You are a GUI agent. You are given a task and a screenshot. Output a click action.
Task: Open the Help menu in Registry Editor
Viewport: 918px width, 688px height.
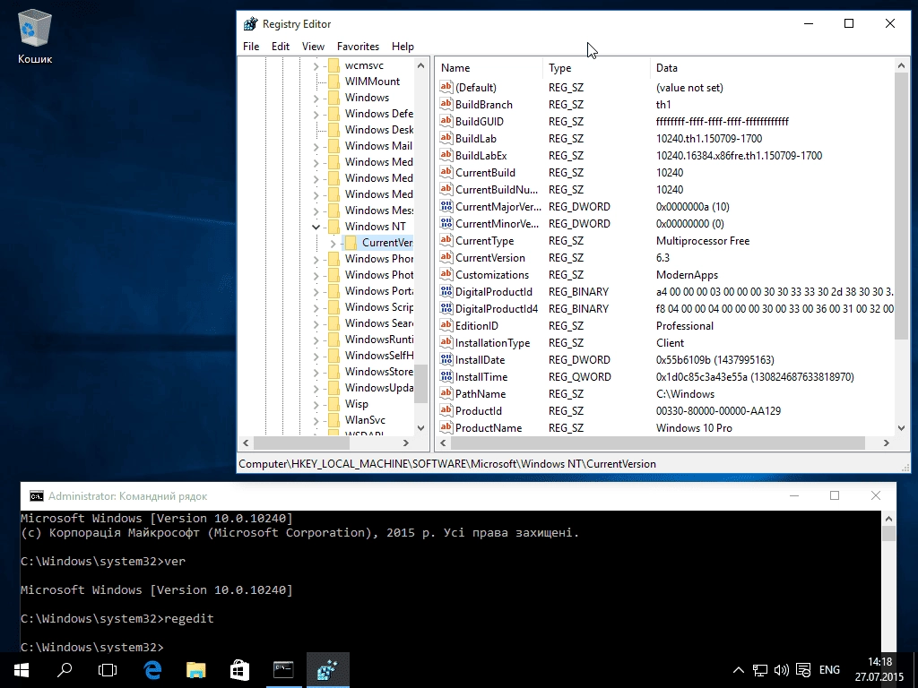(403, 47)
